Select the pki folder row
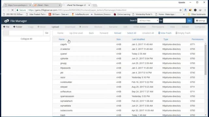The image size is (209, 117). point(128,73)
